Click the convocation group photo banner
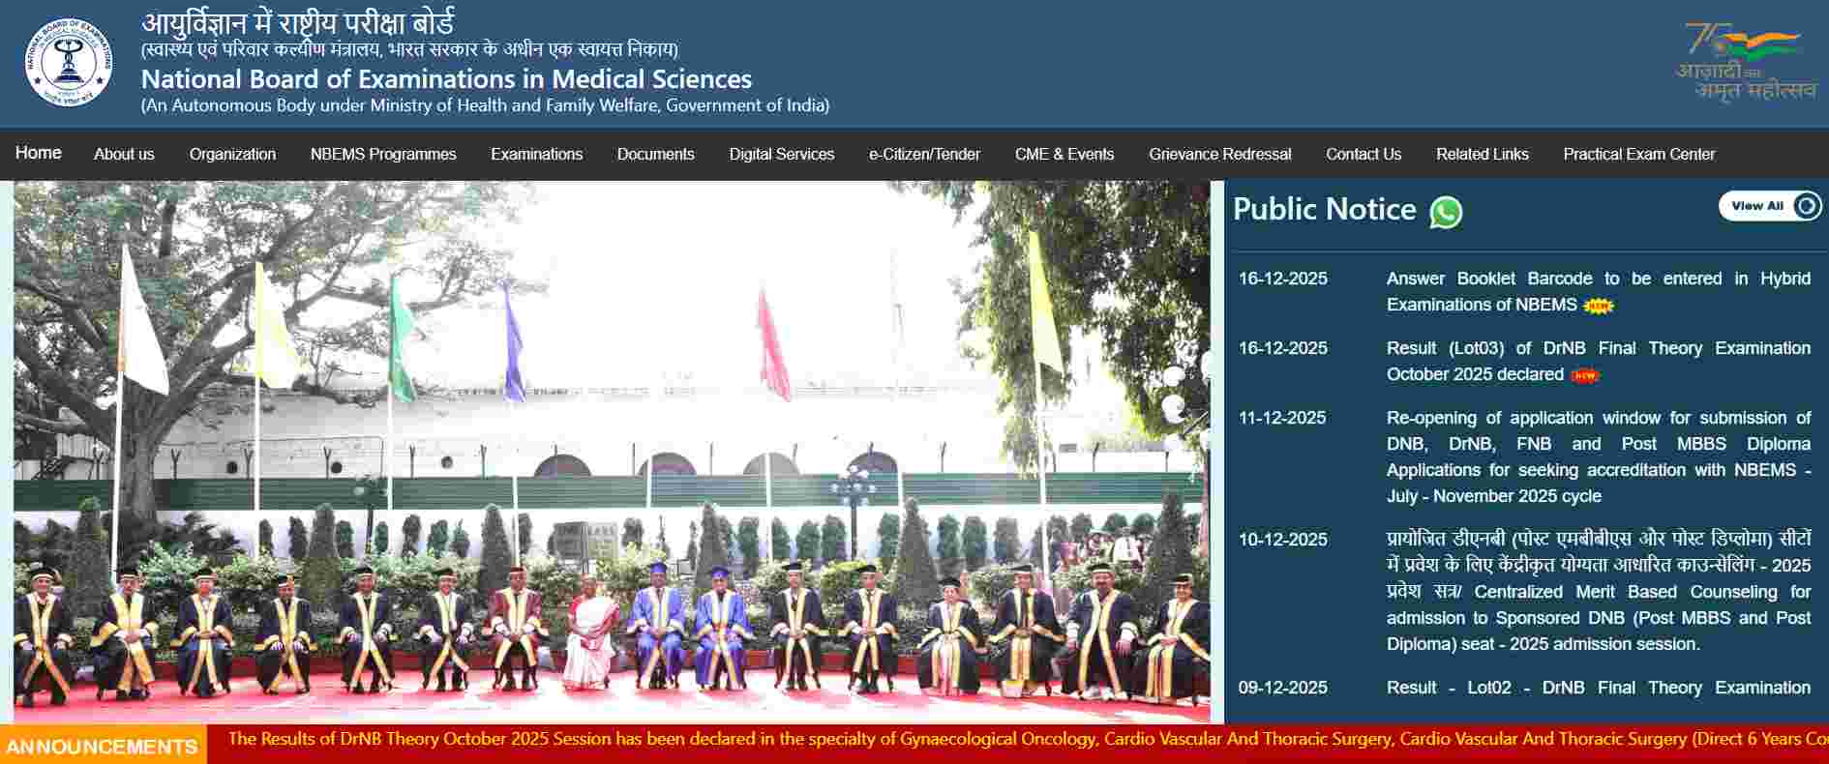Viewport: 1829px width, 764px height. (612, 452)
